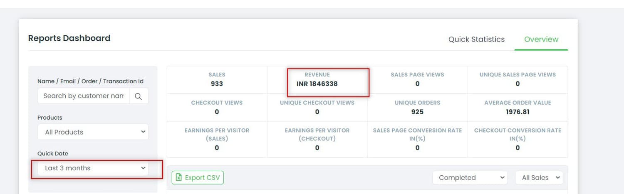Open the All Sales filter dropdown

tap(539, 177)
